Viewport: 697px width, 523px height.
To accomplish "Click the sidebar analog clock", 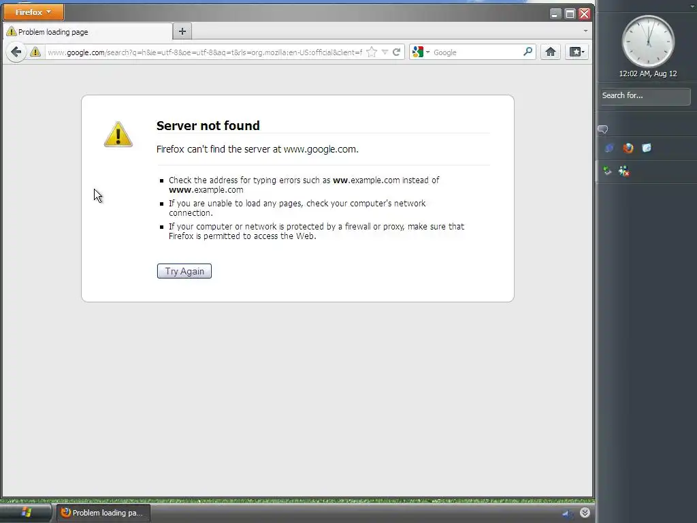I will point(648,42).
